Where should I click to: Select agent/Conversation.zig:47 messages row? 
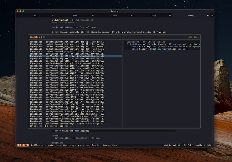[75, 102]
